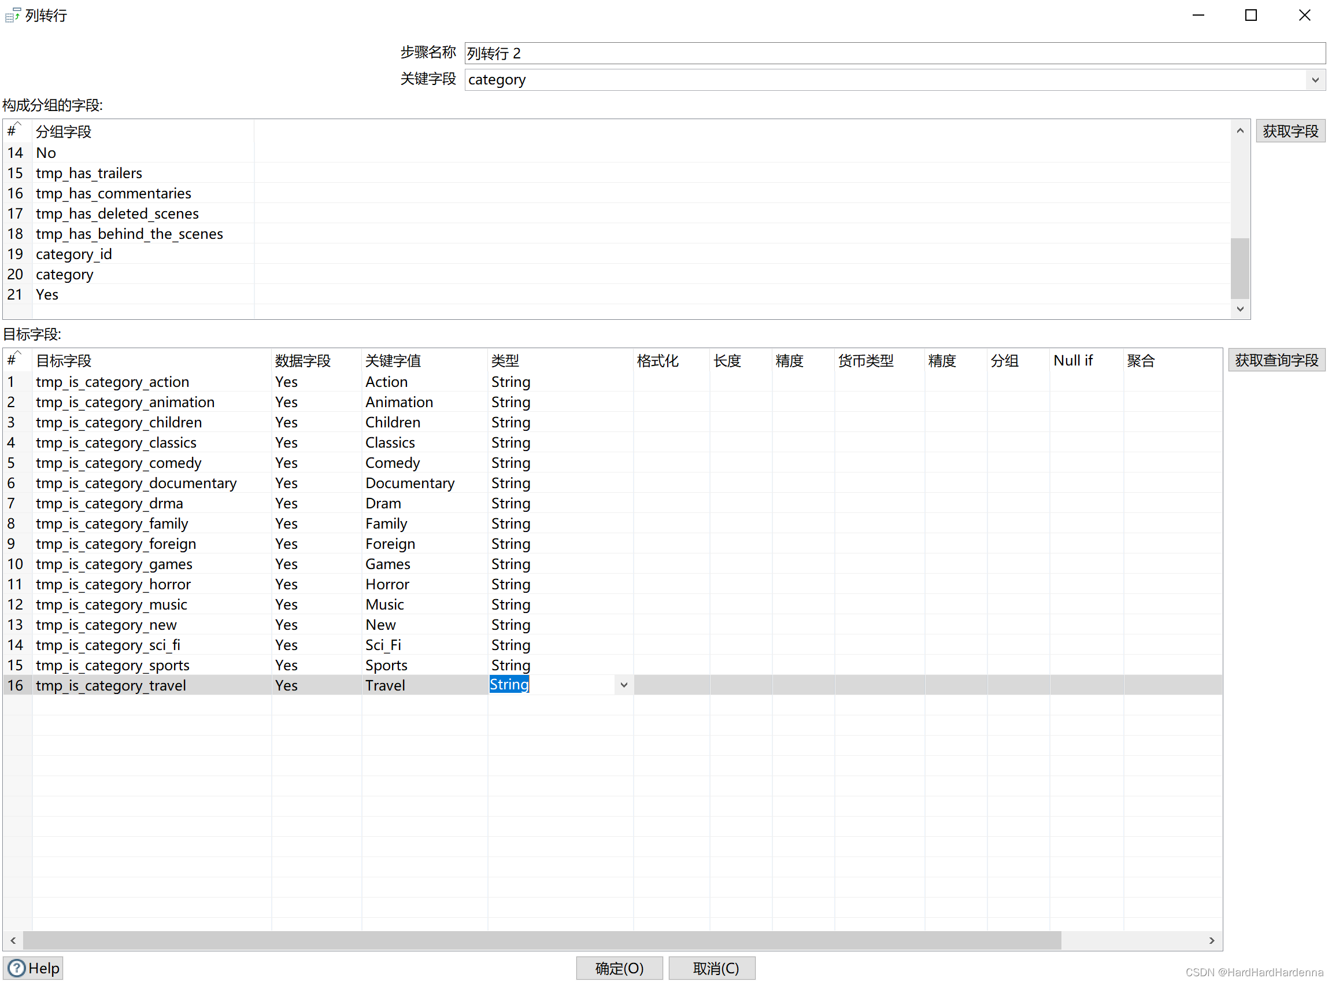Select target field tmp_is_category_foreign

(x=116, y=543)
